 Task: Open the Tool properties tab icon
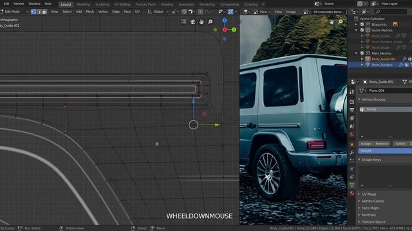point(352,92)
